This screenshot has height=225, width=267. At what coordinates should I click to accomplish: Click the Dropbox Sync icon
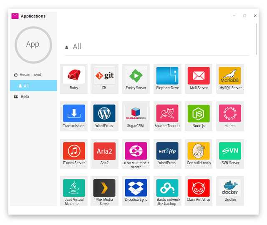(136, 188)
